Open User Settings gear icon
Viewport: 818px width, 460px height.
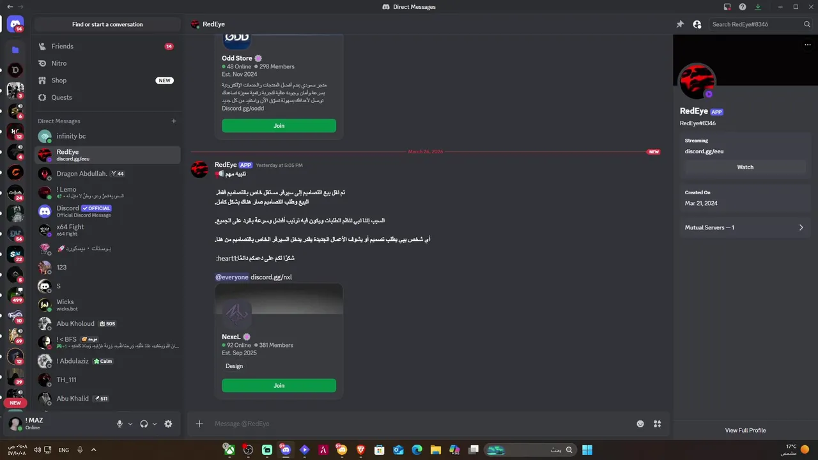(x=168, y=424)
